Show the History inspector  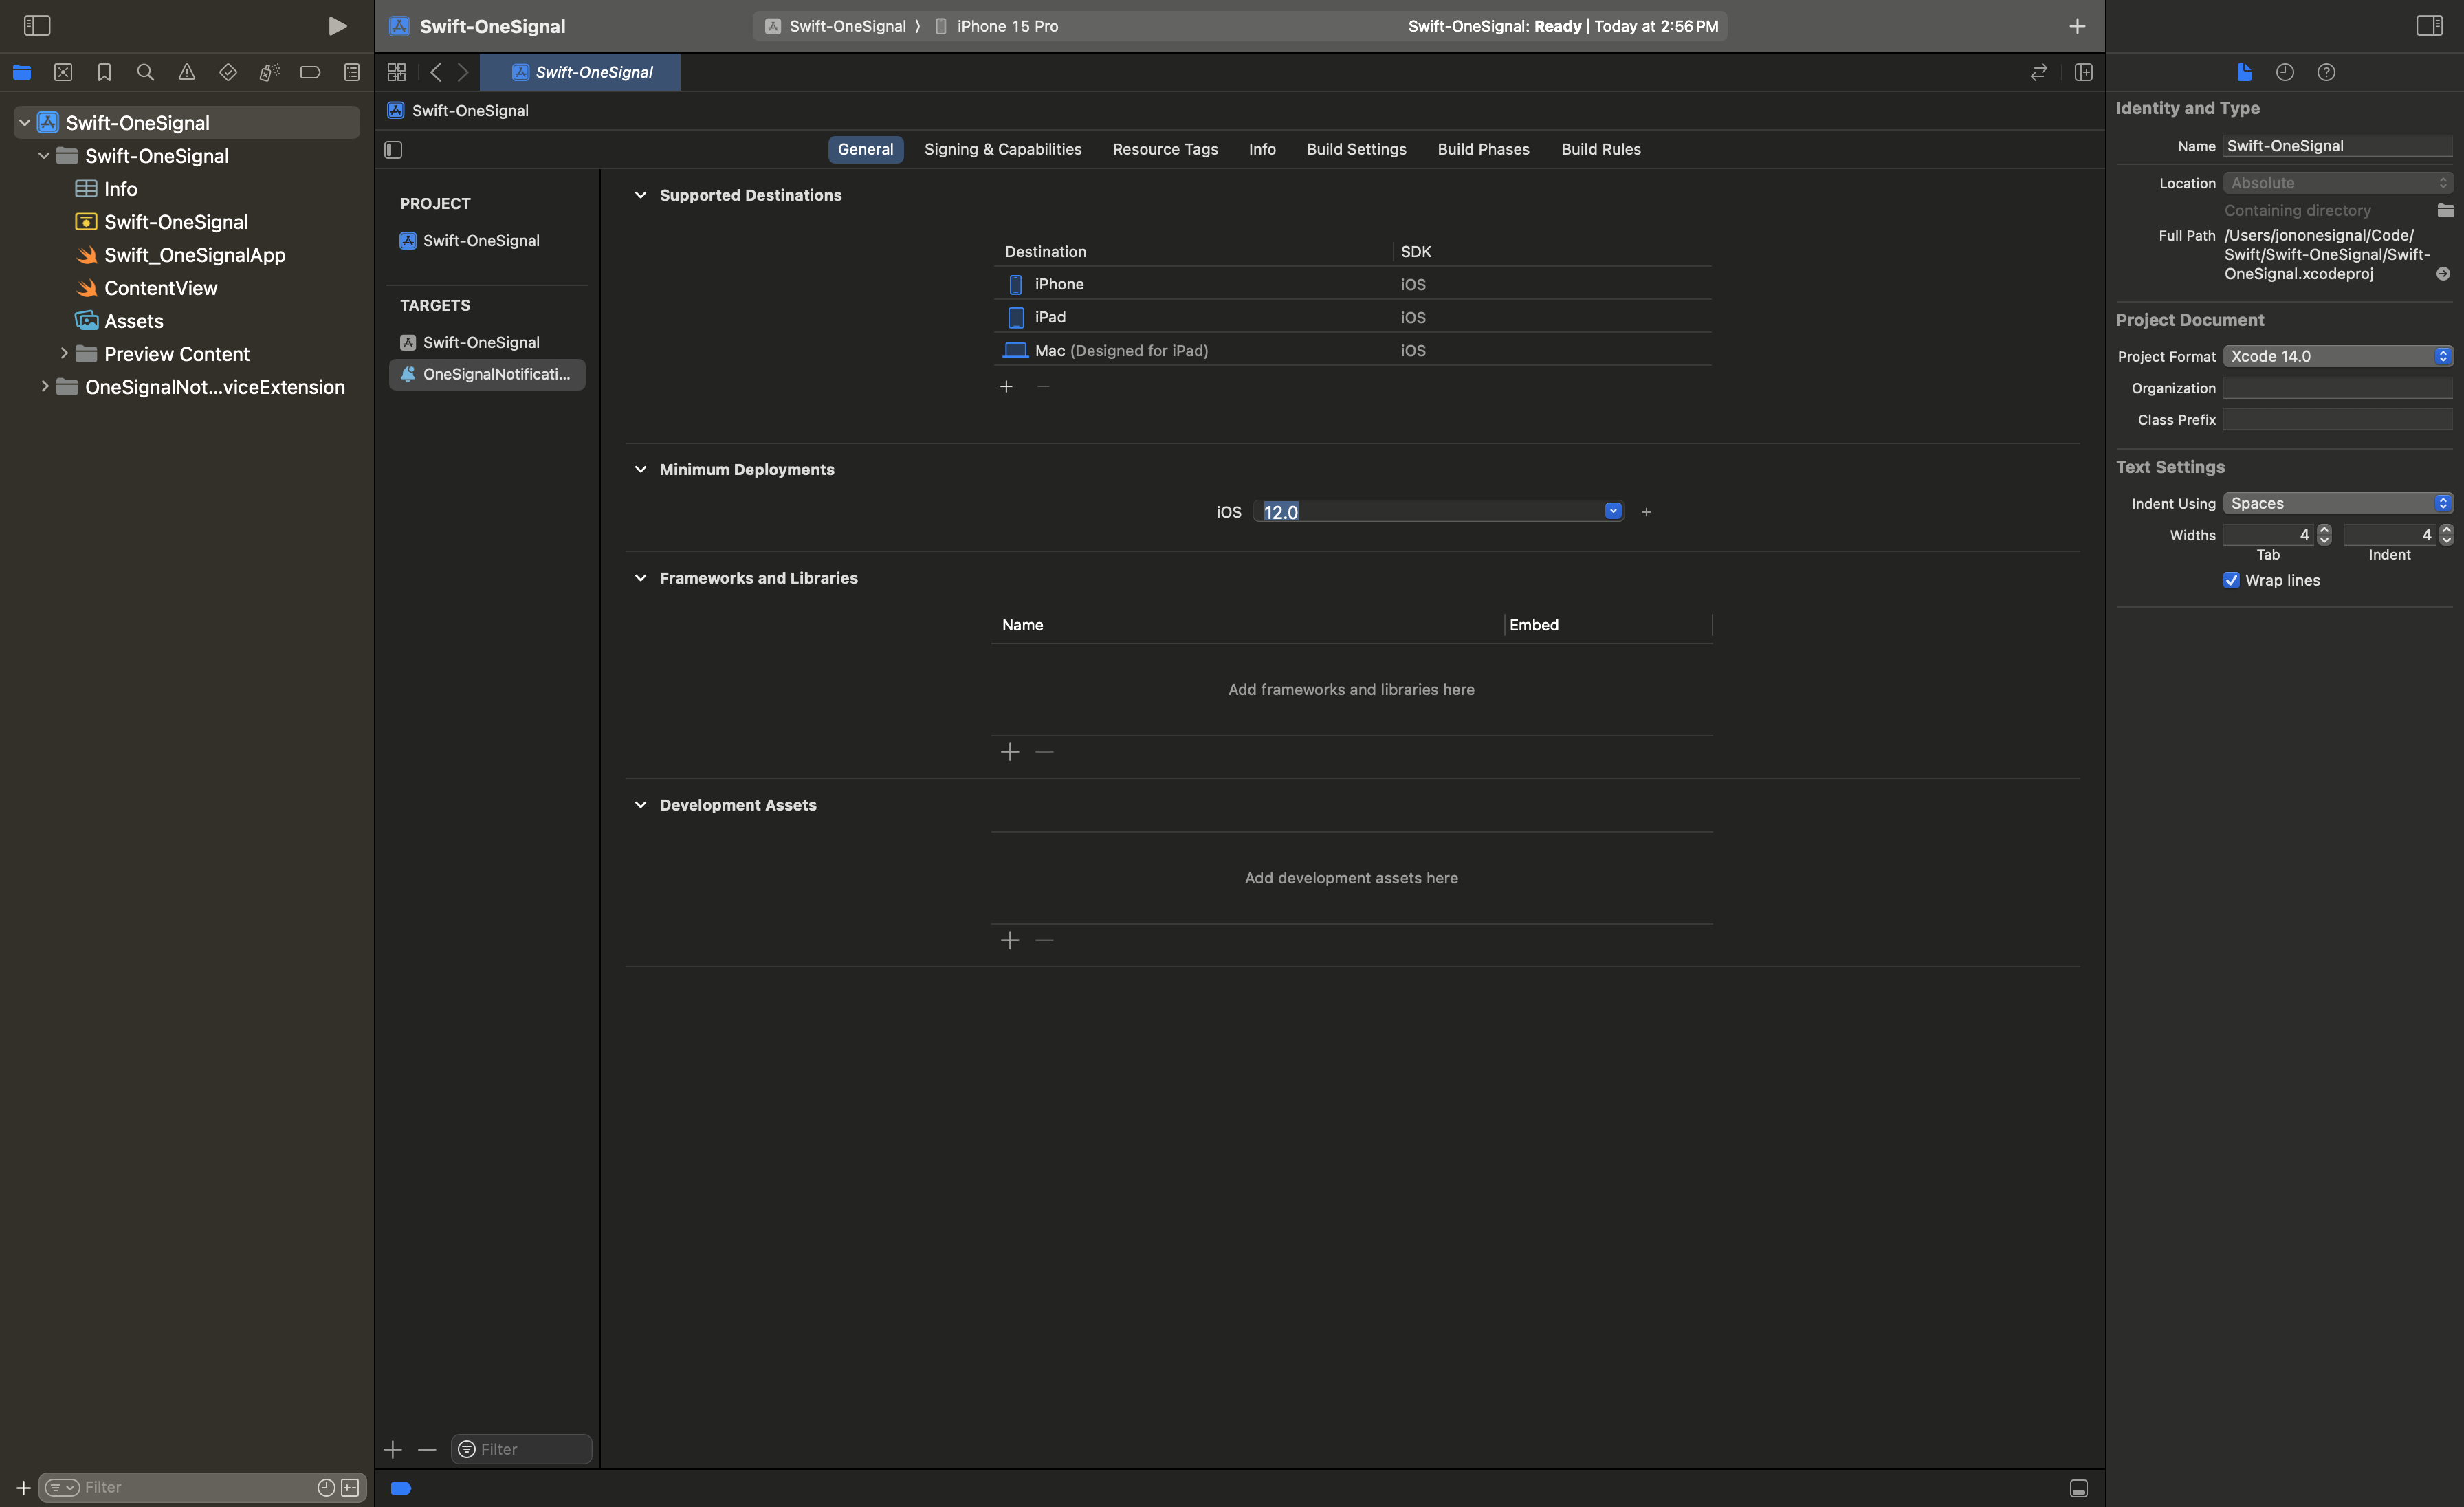click(2285, 72)
